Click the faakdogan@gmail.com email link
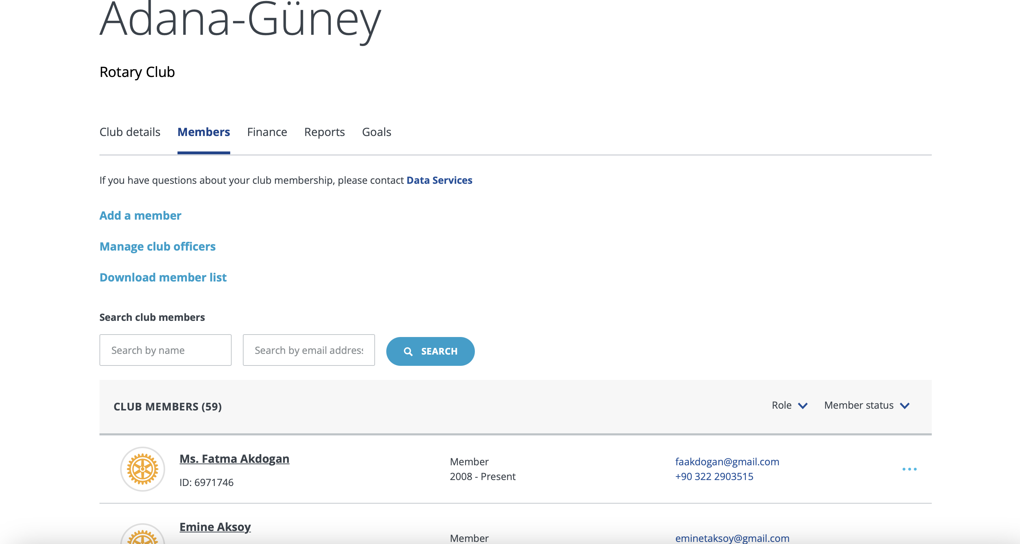Screen dimensions: 1020x544 click(727, 462)
